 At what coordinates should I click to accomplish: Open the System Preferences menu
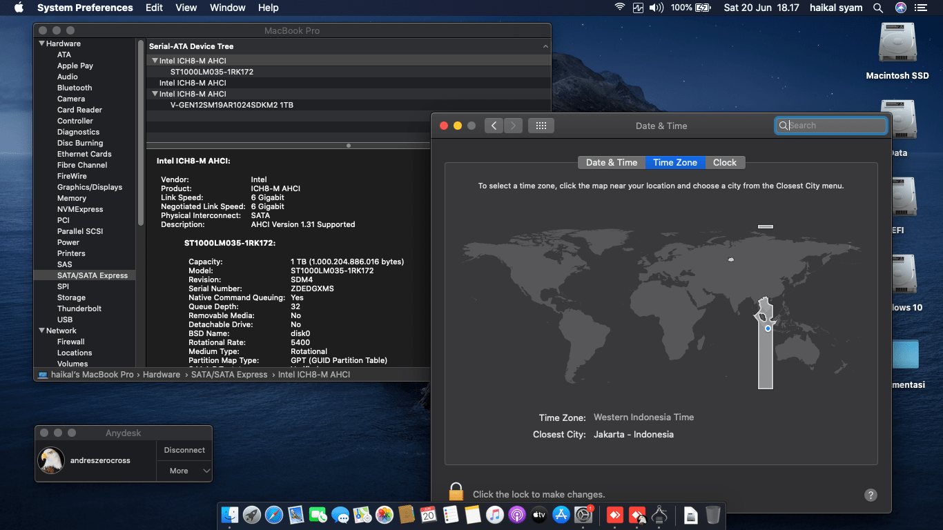pos(85,8)
